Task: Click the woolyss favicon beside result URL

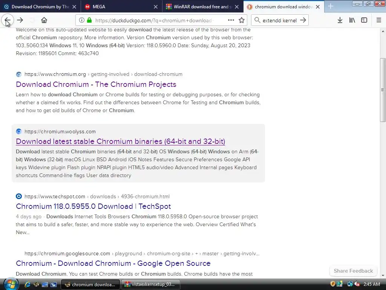Action: [19, 131]
